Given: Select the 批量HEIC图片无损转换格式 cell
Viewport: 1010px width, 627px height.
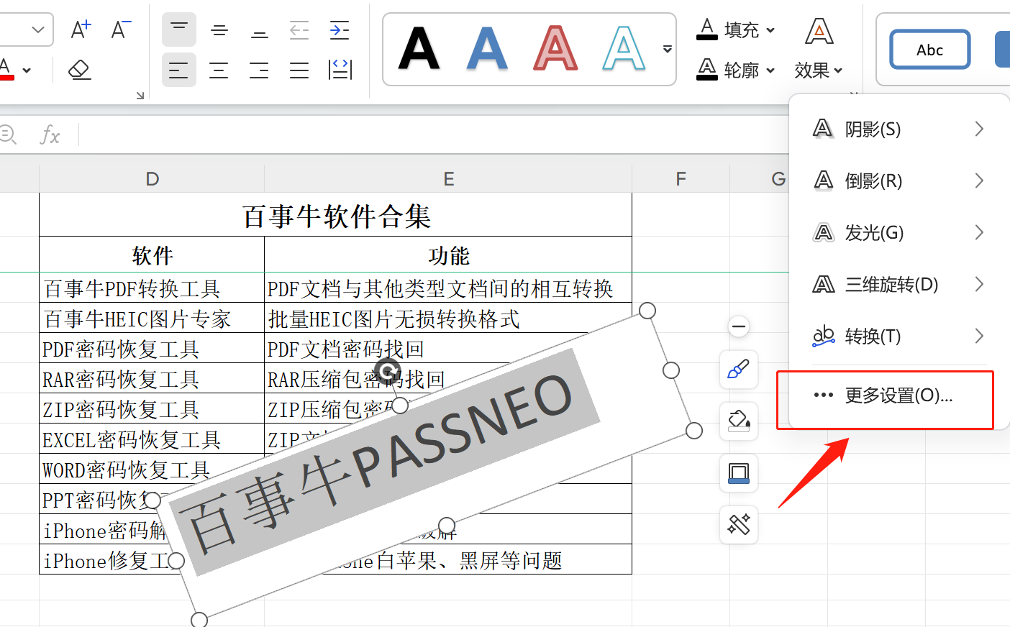Looking at the screenshot, I should [448, 318].
